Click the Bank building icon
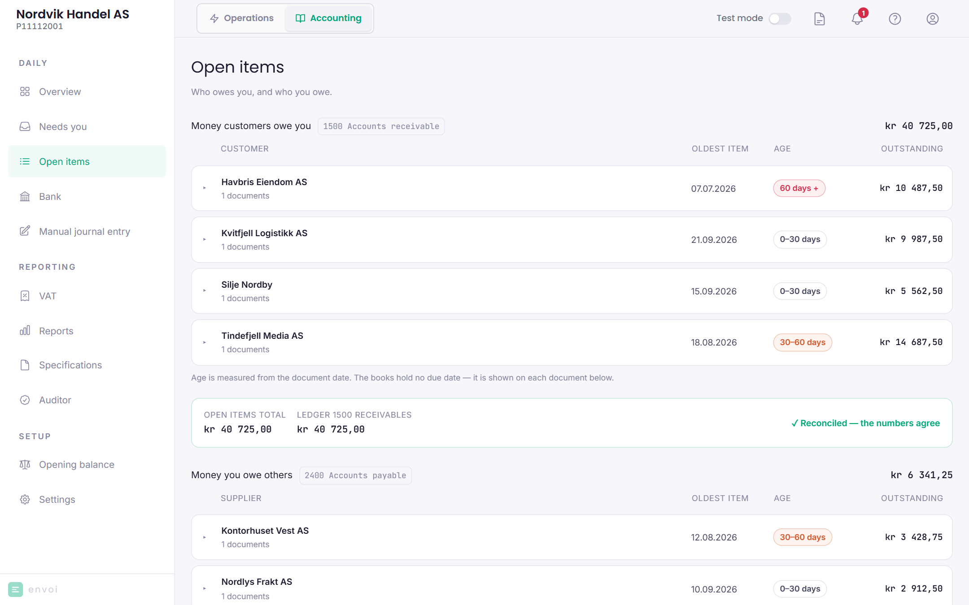 (x=25, y=196)
